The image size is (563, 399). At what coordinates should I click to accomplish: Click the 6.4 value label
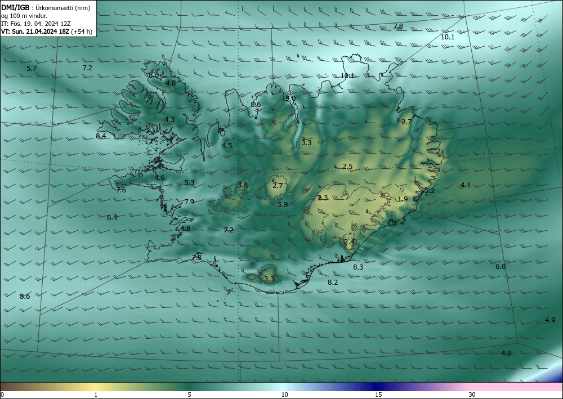point(112,217)
